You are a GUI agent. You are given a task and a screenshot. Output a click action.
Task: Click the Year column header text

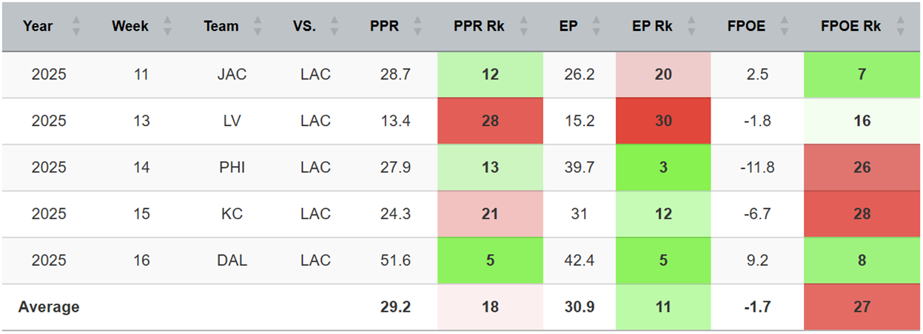[38, 27]
